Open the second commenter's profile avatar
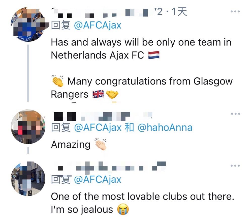The image size is (252, 217). [28, 127]
